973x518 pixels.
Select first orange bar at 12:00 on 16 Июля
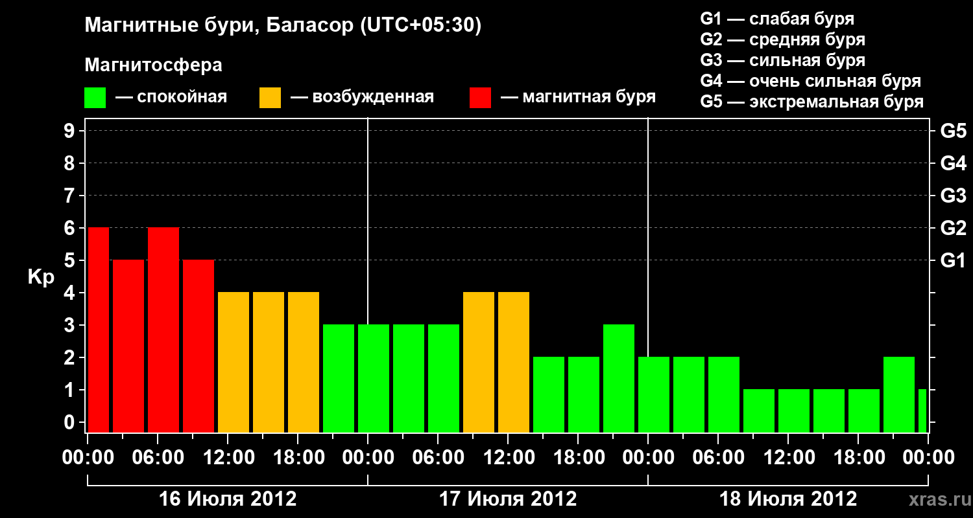pos(234,363)
